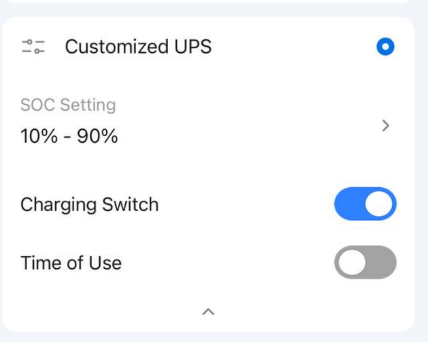Tap the SOC Setting label
Screen dimensions: 428x342
tap(68, 105)
